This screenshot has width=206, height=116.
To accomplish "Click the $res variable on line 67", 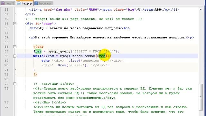I will [37, 52].
